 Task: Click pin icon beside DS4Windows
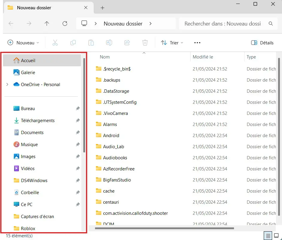tap(78, 180)
